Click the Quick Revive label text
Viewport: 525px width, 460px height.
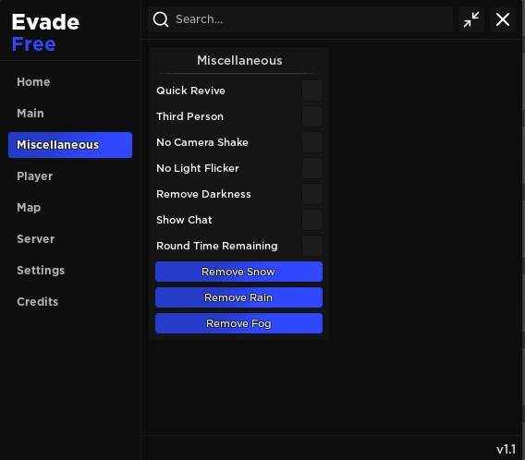point(190,91)
